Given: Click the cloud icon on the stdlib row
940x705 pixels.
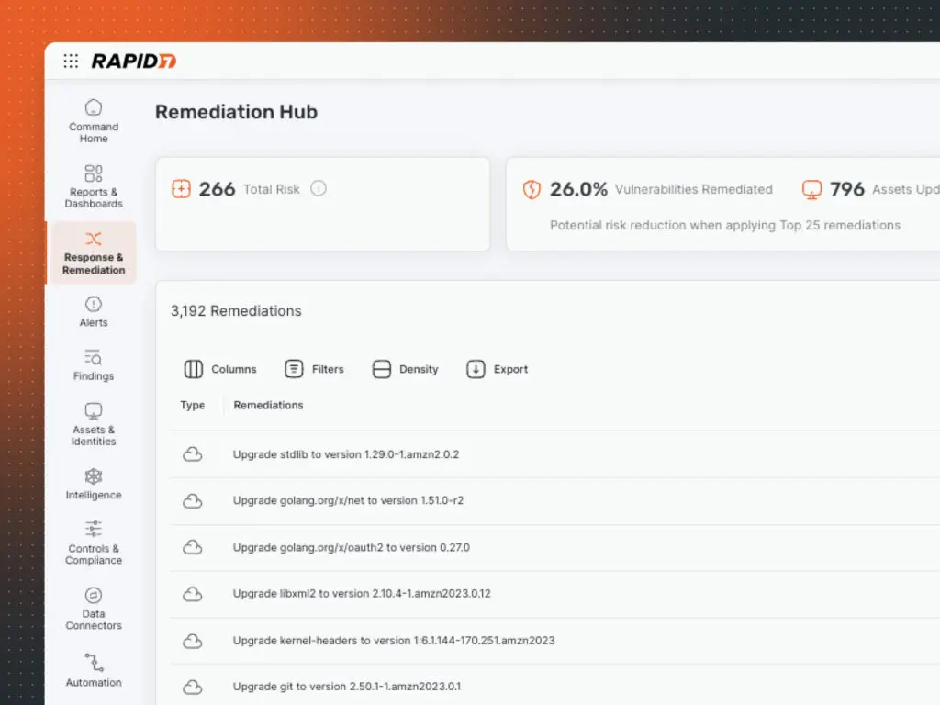Looking at the screenshot, I should pyautogui.click(x=193, y=453).
